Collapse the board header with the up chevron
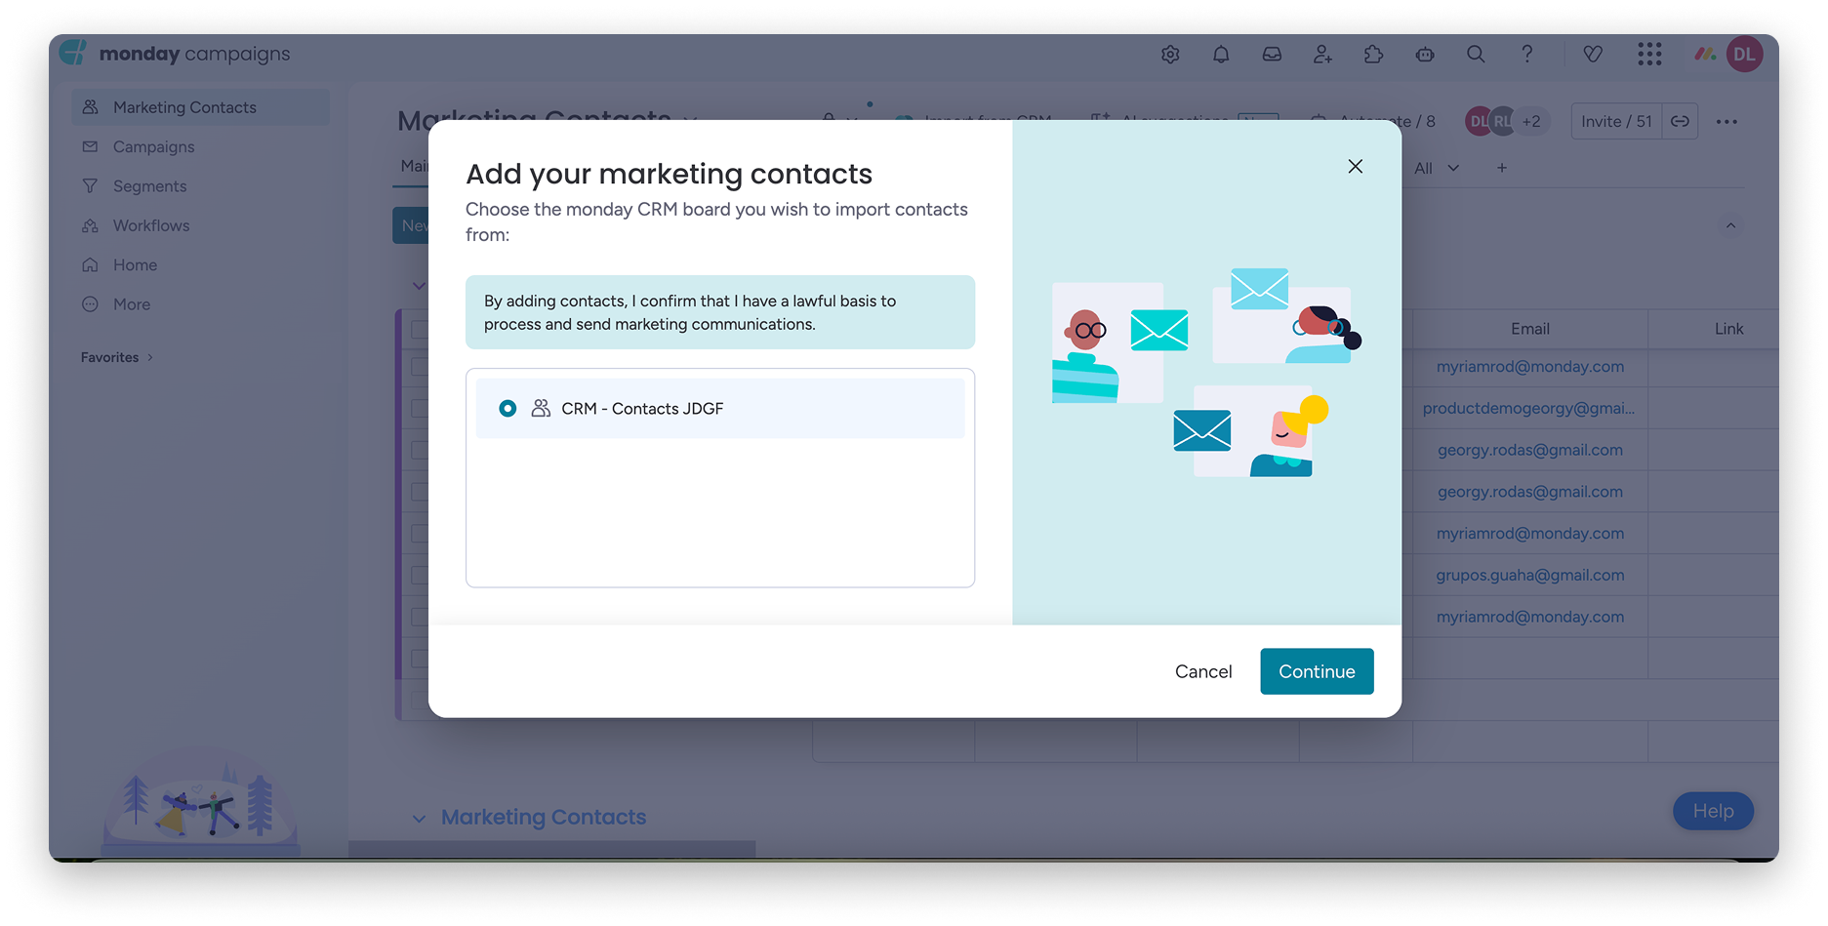1828x926 pixels. 1730,226
